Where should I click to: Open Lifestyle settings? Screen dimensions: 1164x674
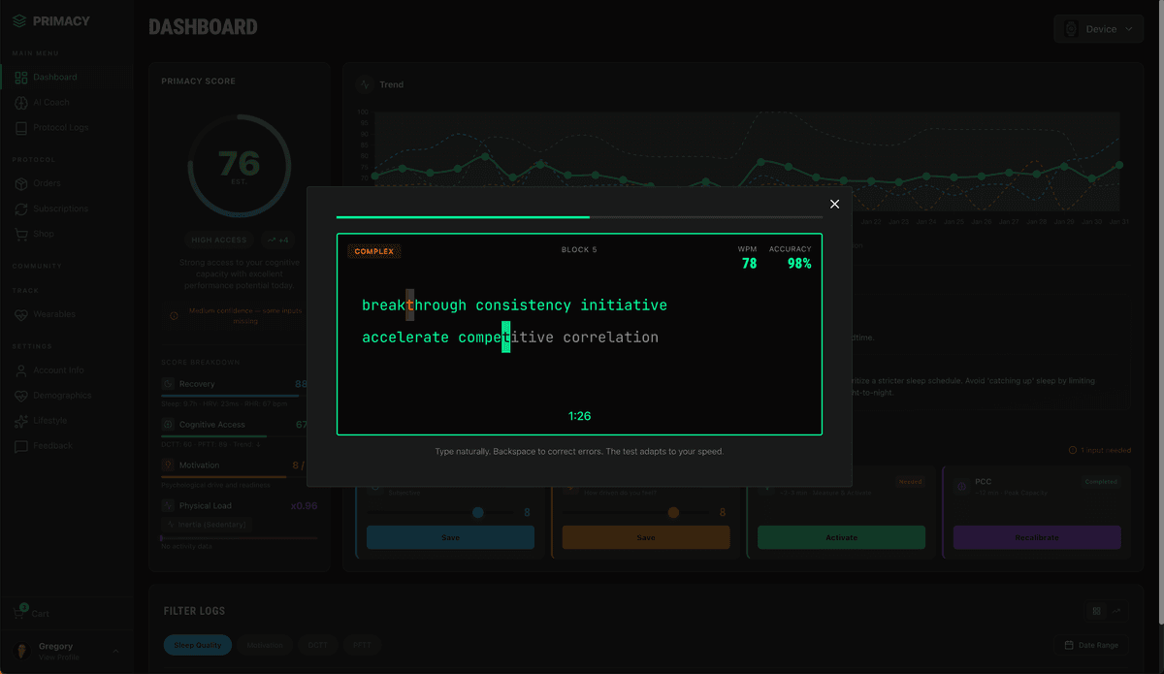click(x=67, y=420)
